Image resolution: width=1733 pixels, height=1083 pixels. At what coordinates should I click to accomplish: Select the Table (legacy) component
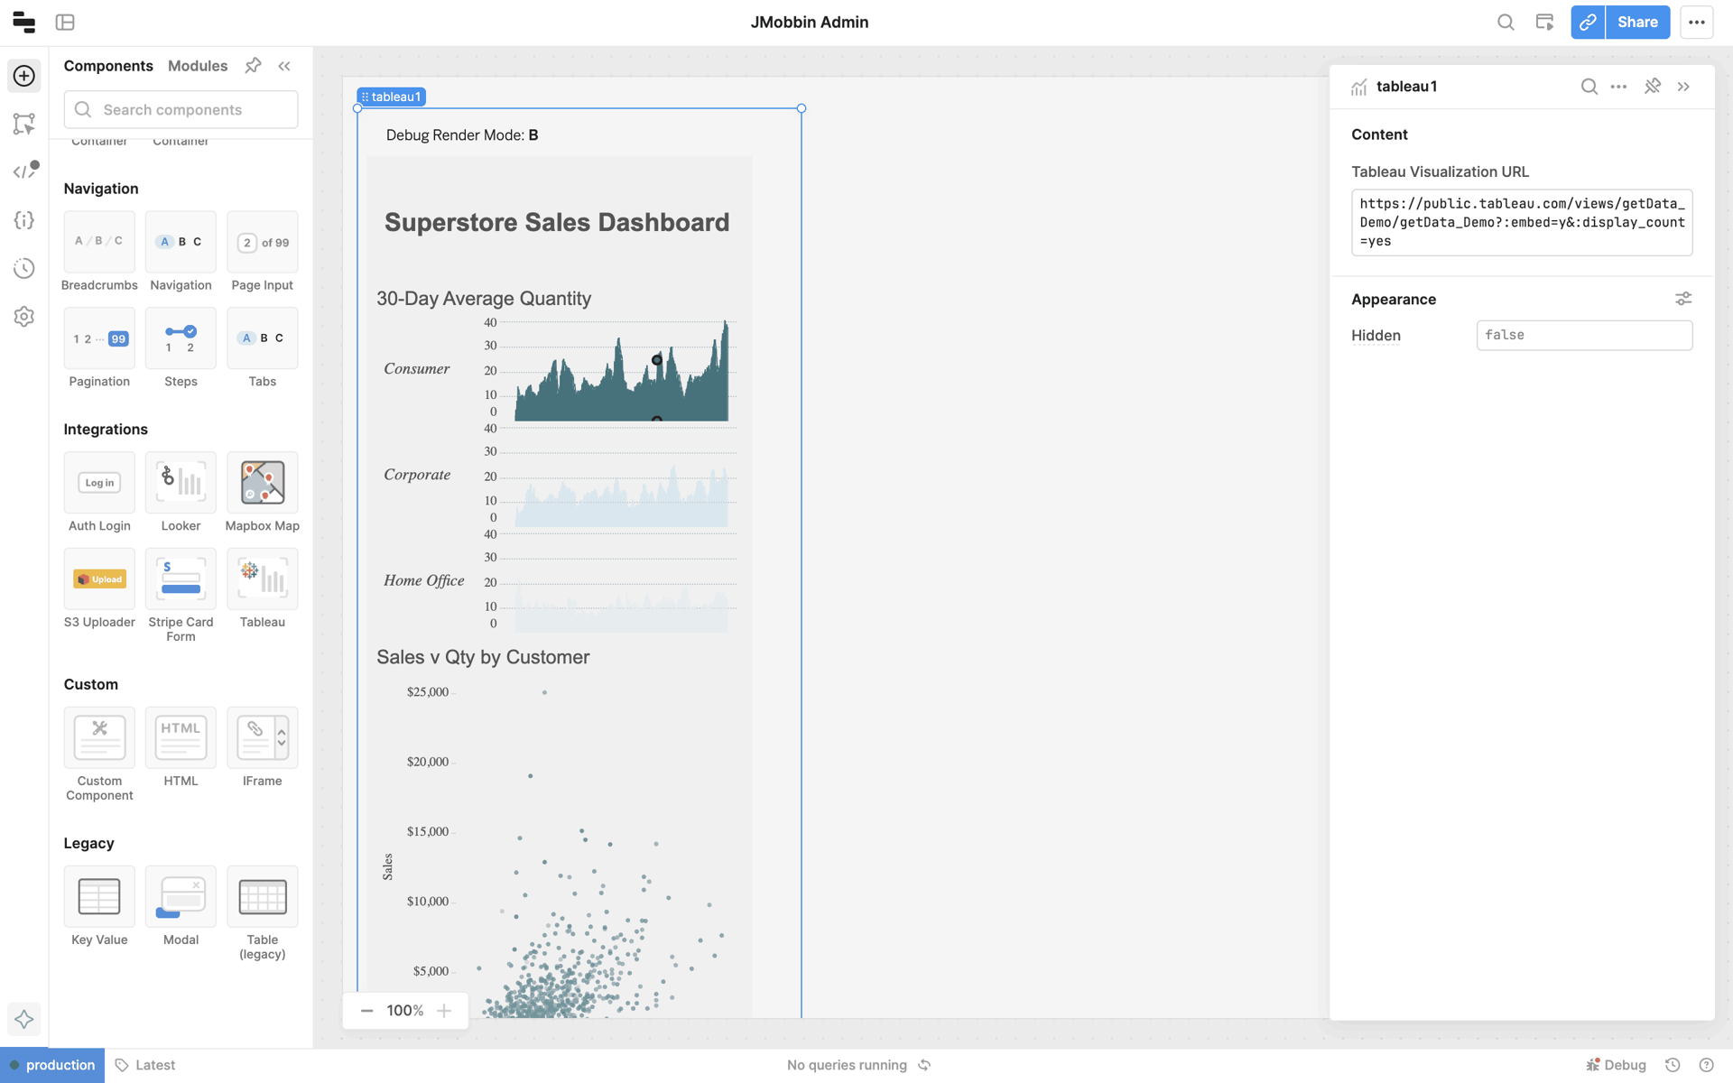tap(262, 913)
